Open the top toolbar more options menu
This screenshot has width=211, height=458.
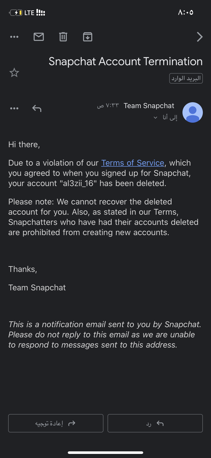click(14, 37)
